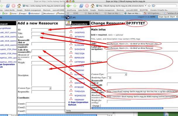Click the Change button
This screenshot has height=116, width=178.
96,106
